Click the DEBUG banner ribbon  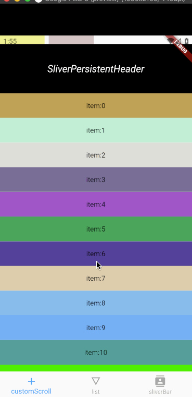pyautogui.click(x=180, y=48)
